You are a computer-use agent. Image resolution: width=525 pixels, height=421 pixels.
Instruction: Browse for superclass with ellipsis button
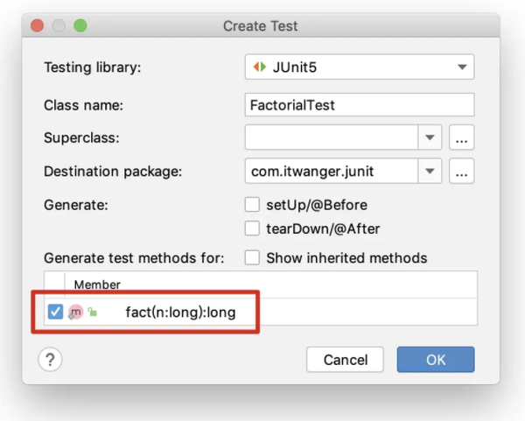click(x=461, y=138)
